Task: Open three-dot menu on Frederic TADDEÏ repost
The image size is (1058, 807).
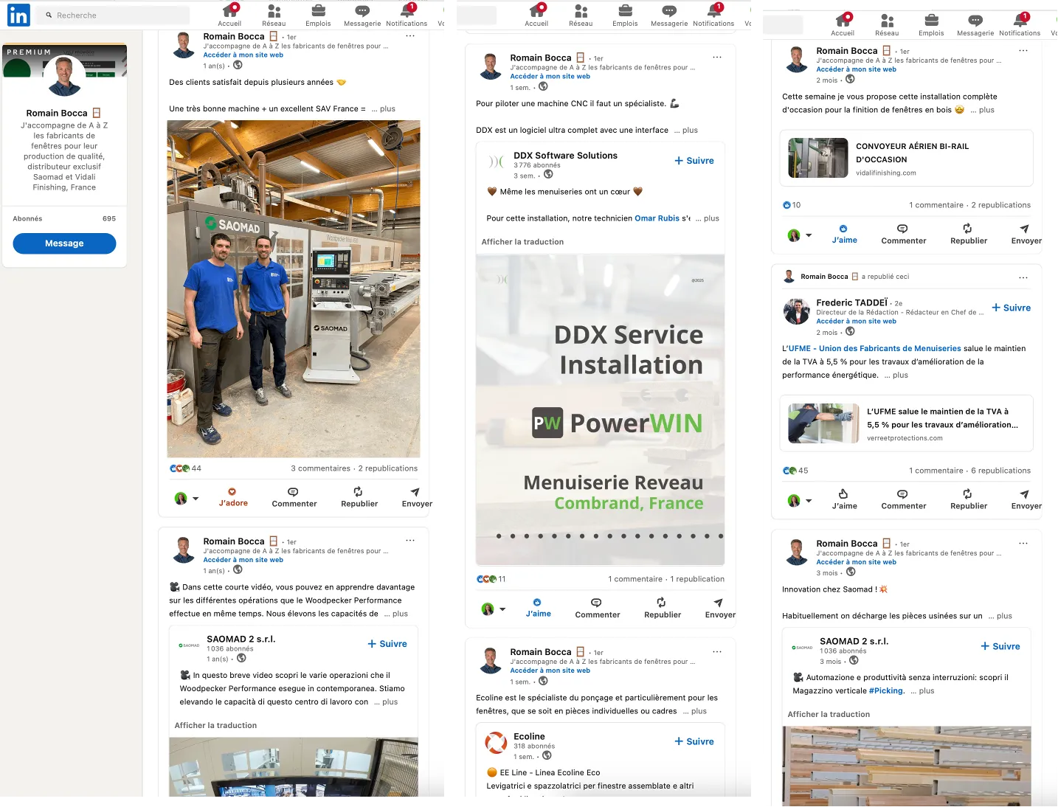Action: (x=1023, y=277)
